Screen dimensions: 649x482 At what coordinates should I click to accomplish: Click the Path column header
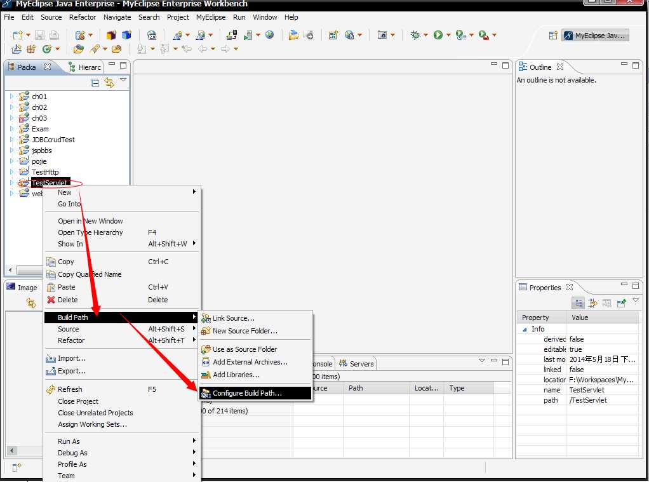[x=376, y=388]
